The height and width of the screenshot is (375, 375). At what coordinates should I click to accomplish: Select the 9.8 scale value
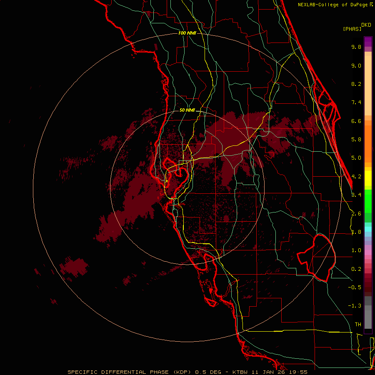(x=356, y=47)
